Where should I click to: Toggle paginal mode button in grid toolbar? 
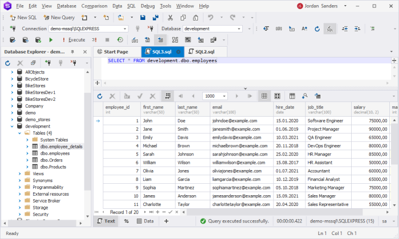(x=168, y=96)
